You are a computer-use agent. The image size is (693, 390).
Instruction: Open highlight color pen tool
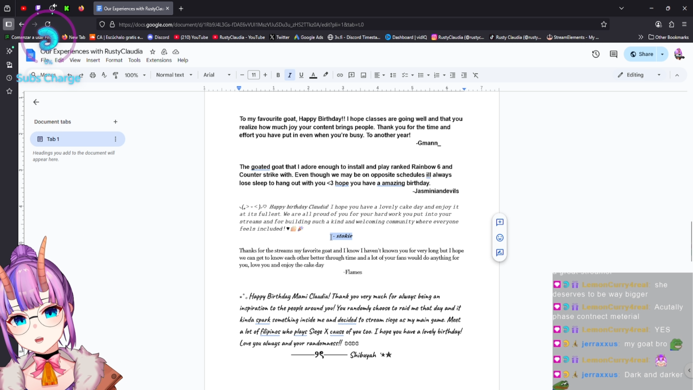click(326, 75)
